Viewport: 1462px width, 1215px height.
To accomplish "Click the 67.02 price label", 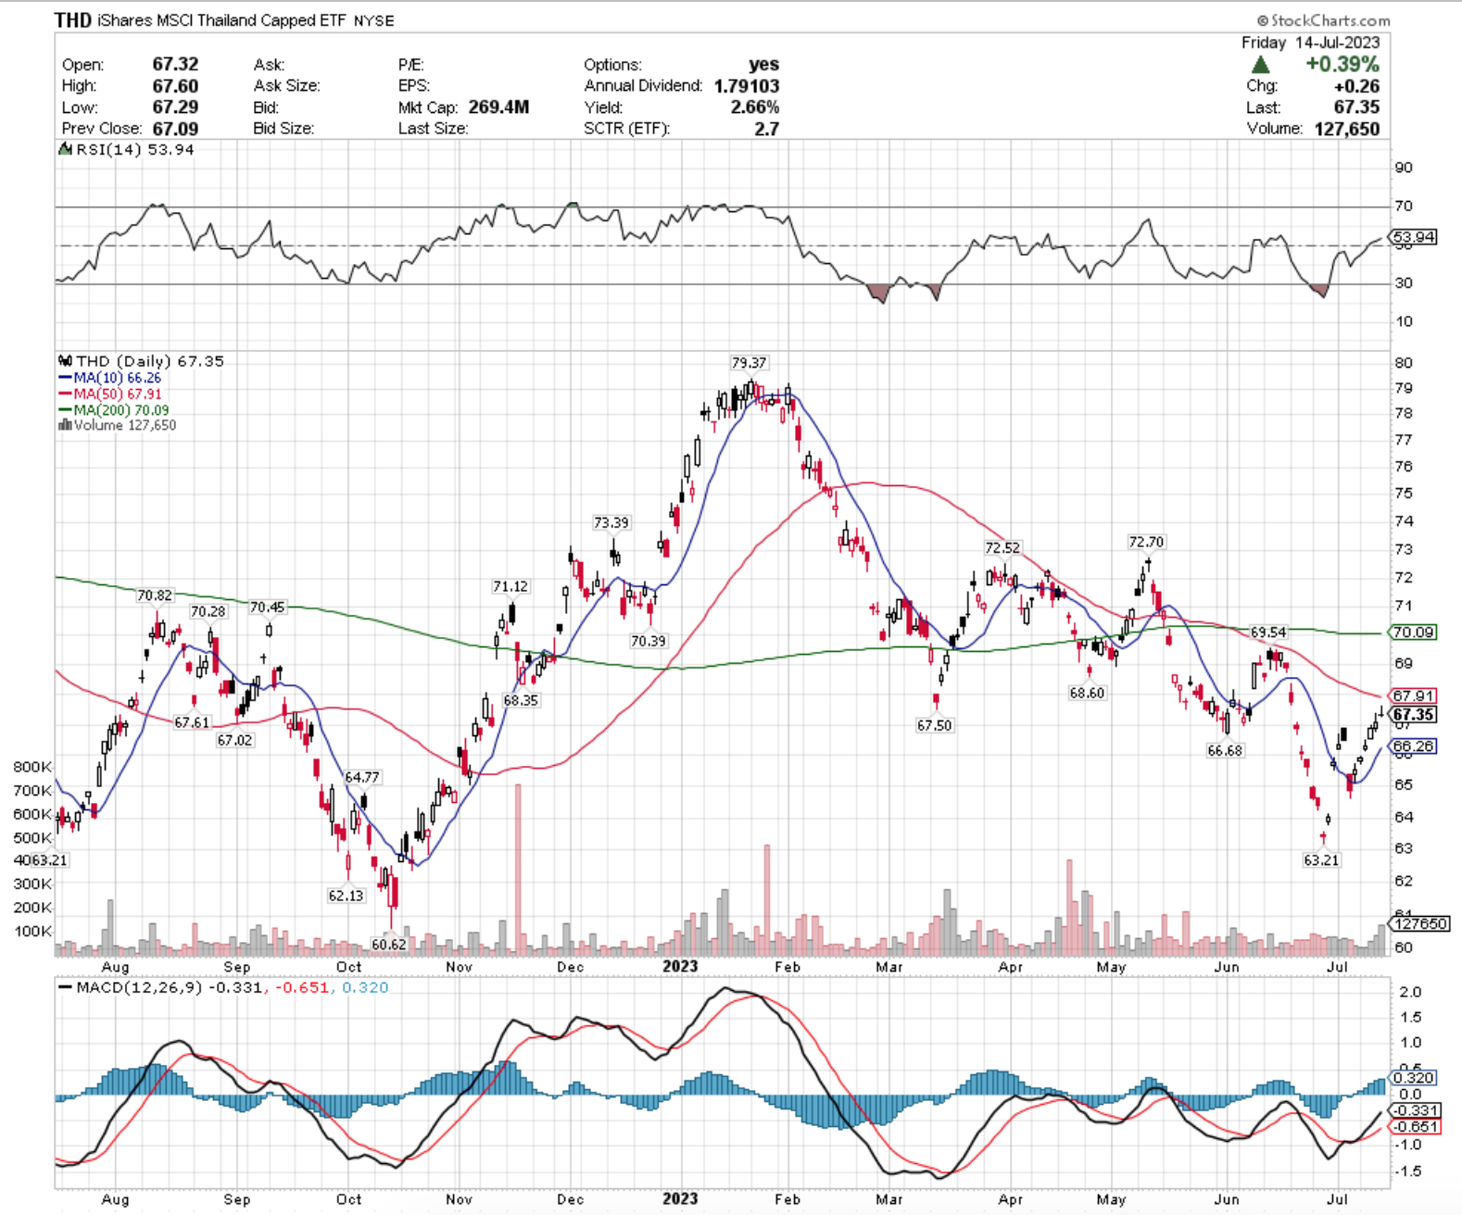I will tap(234, 741).
